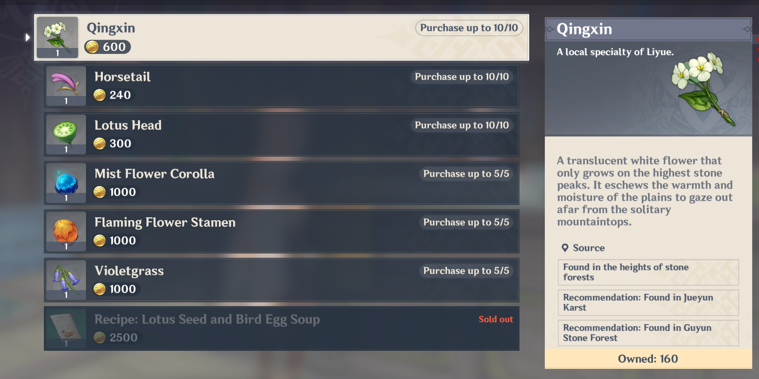
Task: Select the Flaming Flower Stamen row name
Action: pos(165,222)
